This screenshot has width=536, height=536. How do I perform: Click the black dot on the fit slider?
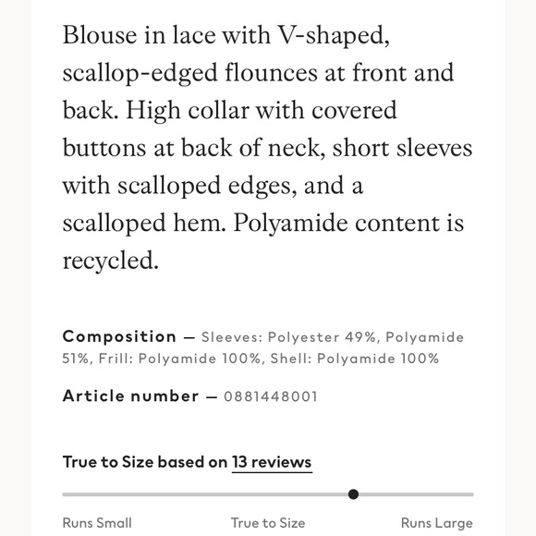(353, 494)
